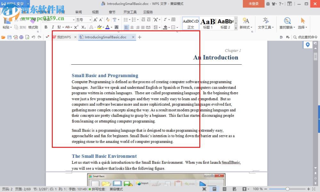Align text right
The height and width of the screenshot is (192, 320).
[x=138, y=27]
